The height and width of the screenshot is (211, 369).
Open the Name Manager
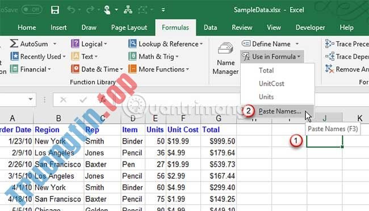(x=225, y=58)
